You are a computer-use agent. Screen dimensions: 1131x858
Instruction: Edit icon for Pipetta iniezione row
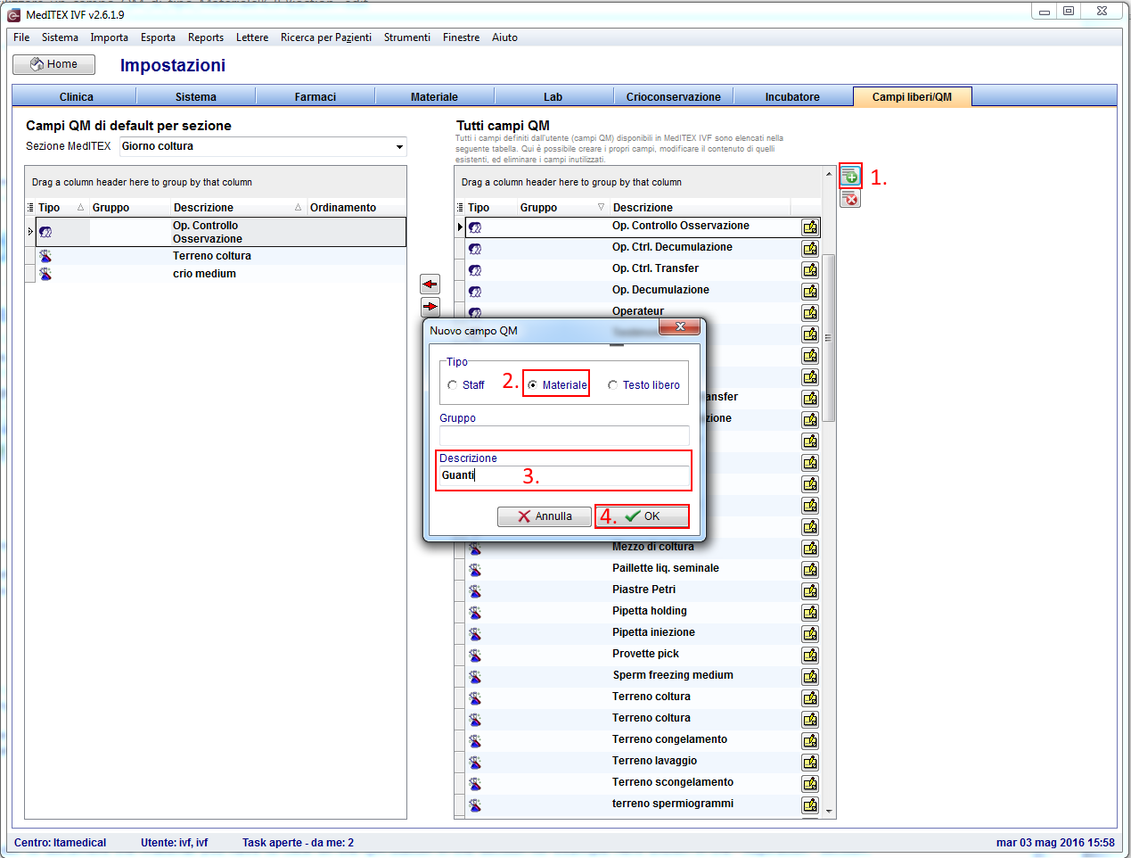810,634
